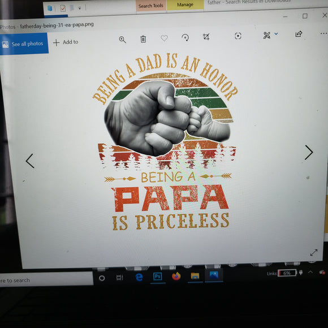This screenshot has width=328, height=328.
Task: Click the Links toolbar label on taskbar
Action: [271, 273]
